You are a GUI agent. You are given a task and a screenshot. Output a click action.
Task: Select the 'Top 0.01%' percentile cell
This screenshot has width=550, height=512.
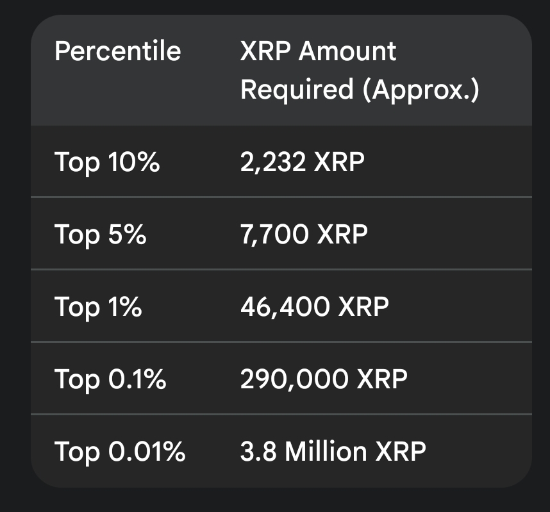click(120, 452)
